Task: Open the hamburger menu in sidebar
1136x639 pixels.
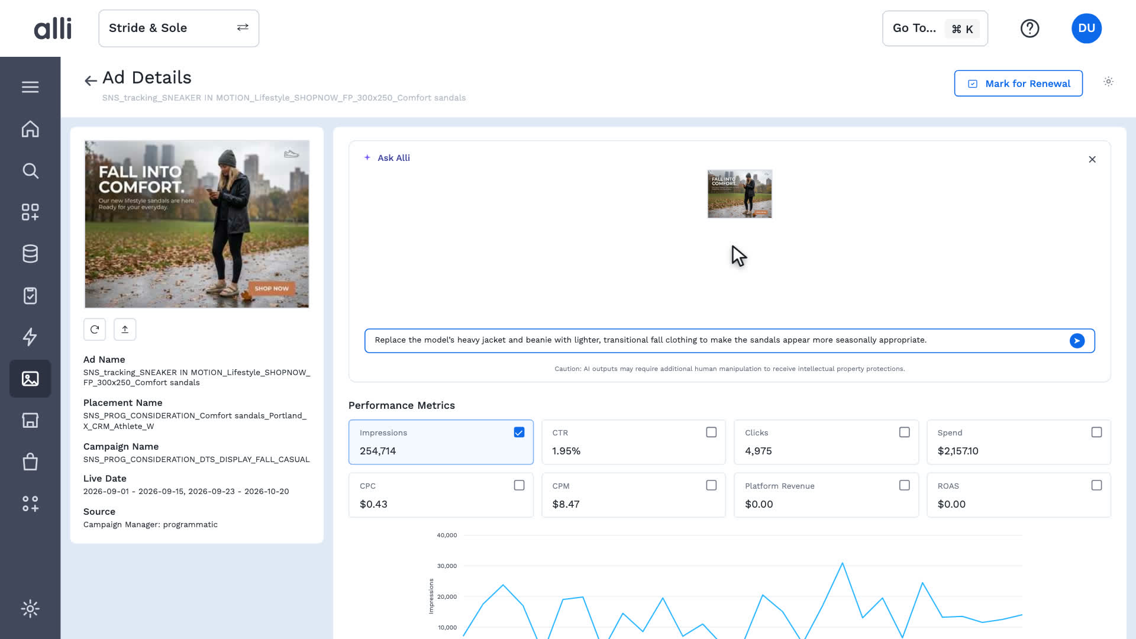Action: coord(30,87)
